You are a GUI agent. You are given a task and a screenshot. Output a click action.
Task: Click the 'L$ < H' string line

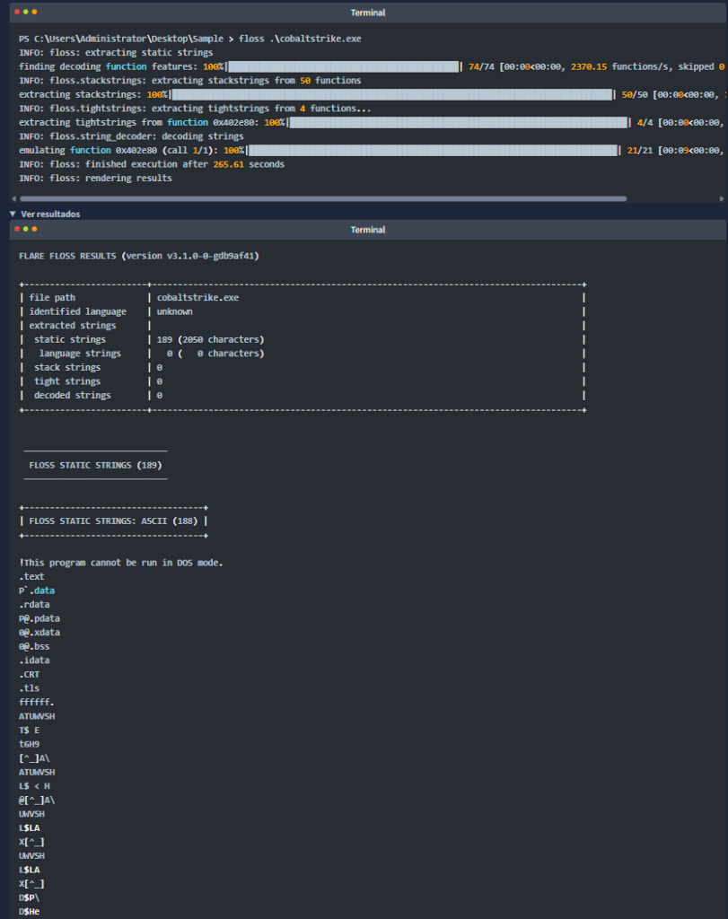tap(35, 786)
